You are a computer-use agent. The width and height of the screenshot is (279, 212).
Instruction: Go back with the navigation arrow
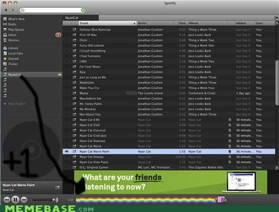click(6, 10)
